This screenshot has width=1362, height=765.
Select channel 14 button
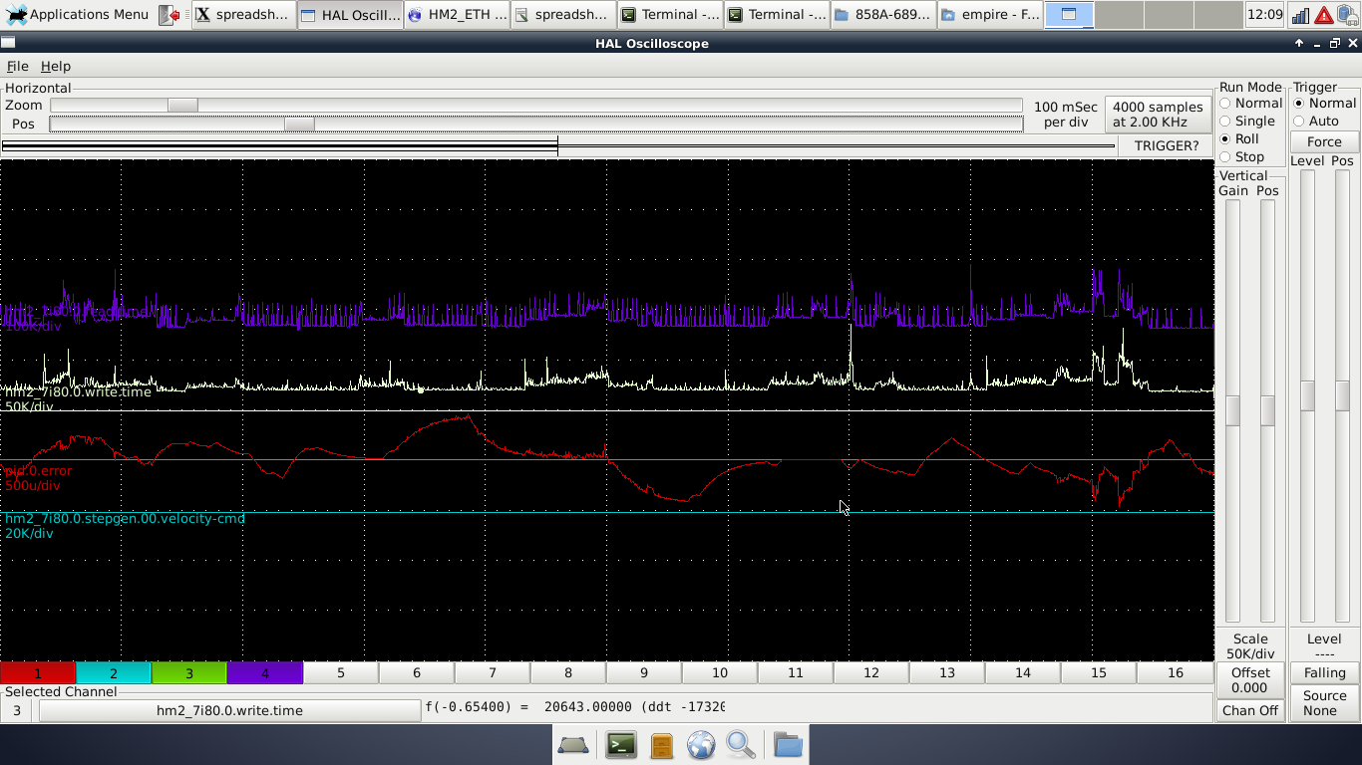coord(1023,672)
